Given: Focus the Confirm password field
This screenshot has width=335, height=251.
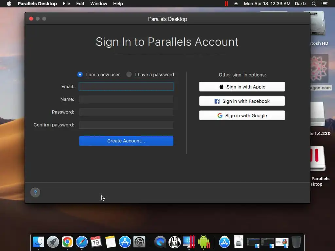Looking at the screenshot, I should click(x=126, y=125).
